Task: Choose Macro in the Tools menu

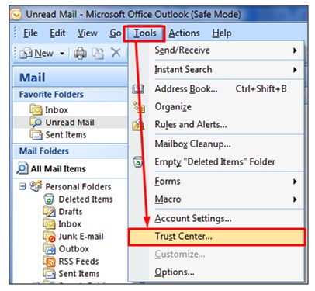Action: [x=216, y=199]
